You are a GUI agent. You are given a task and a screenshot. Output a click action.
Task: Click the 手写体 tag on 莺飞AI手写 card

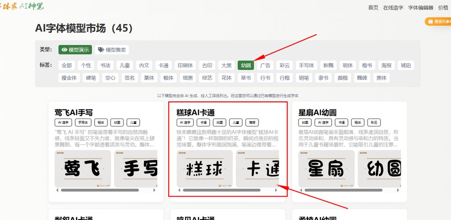[x=83, y=123]
